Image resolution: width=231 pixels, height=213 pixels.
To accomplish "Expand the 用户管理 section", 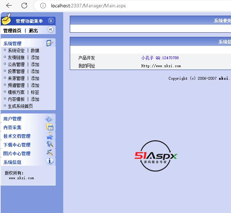I will (13, 119).
